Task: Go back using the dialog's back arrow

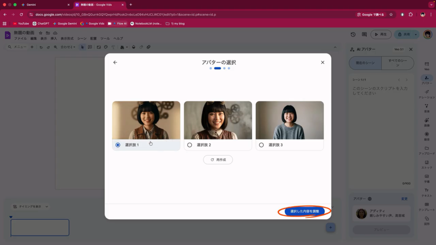Action: coord(115,63)
